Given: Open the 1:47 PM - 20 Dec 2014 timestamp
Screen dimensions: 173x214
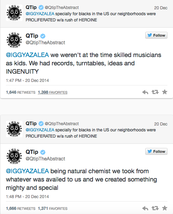Looking at the screenshot, I should pos(27,81).
